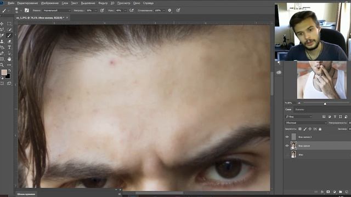351x197 pixels.
Task: Open the 'Редактирование' menu
Action: [x=27, y=3]
